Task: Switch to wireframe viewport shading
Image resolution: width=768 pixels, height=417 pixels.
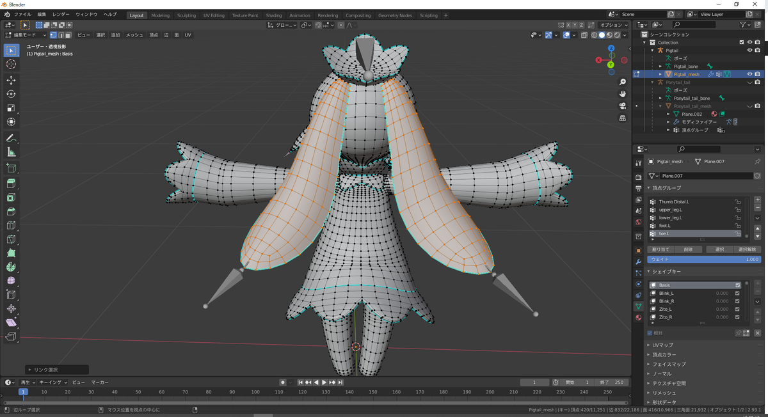Action: click(595, 35)
